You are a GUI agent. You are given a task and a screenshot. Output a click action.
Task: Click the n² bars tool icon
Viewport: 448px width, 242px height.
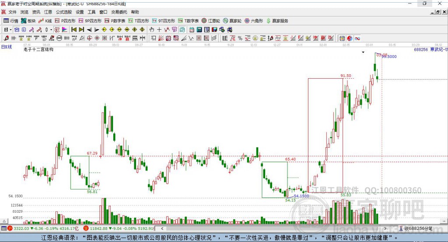pos(74,38)
